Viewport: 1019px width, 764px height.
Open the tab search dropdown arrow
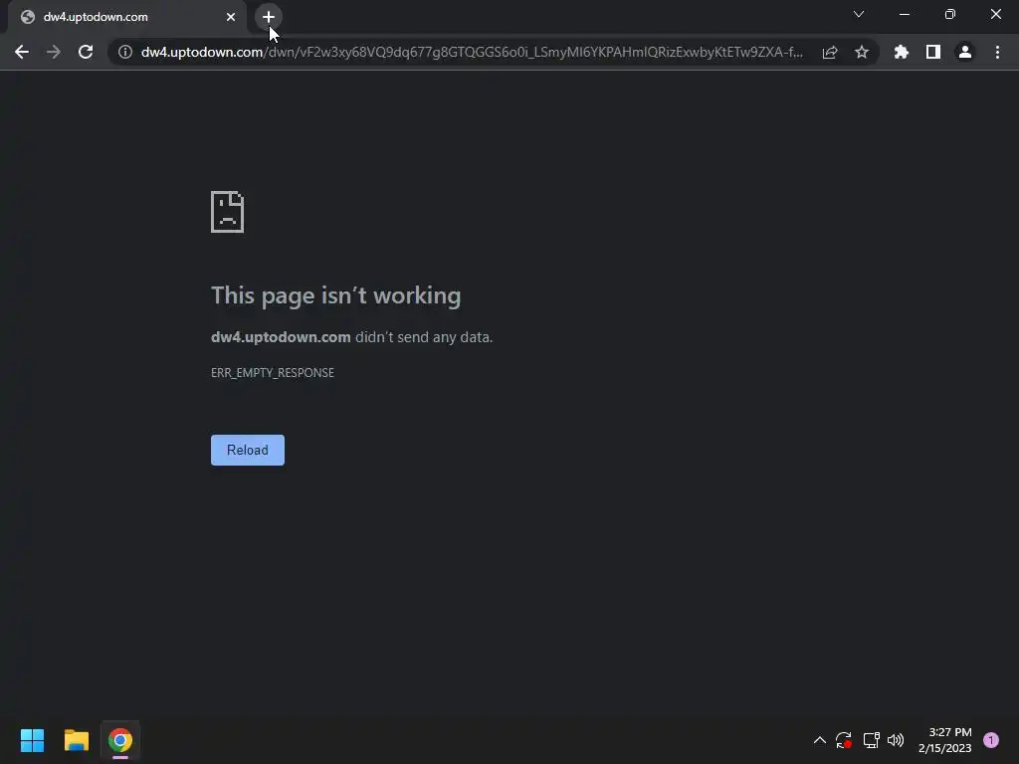859,14
